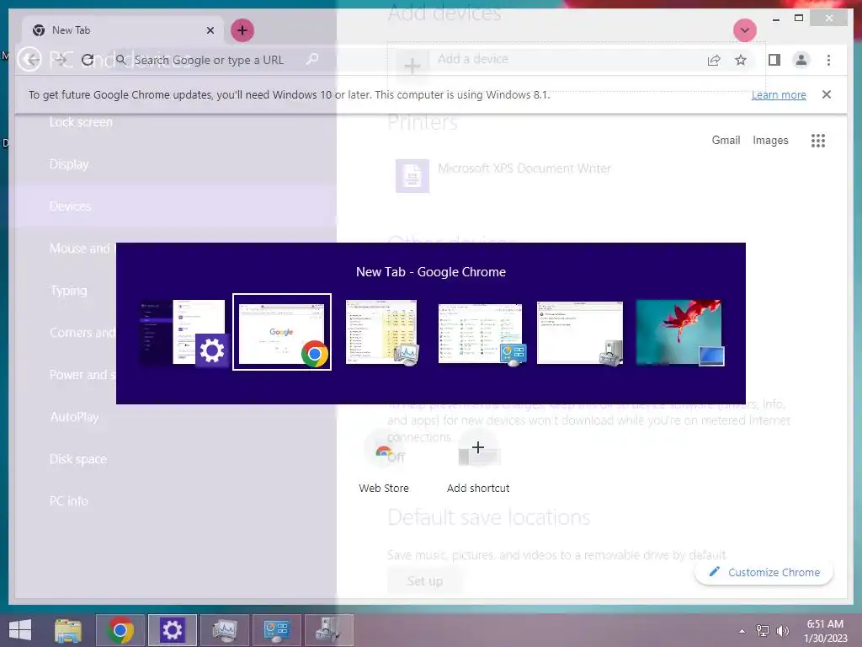Open Typing in PC settings

coord(68,291)
